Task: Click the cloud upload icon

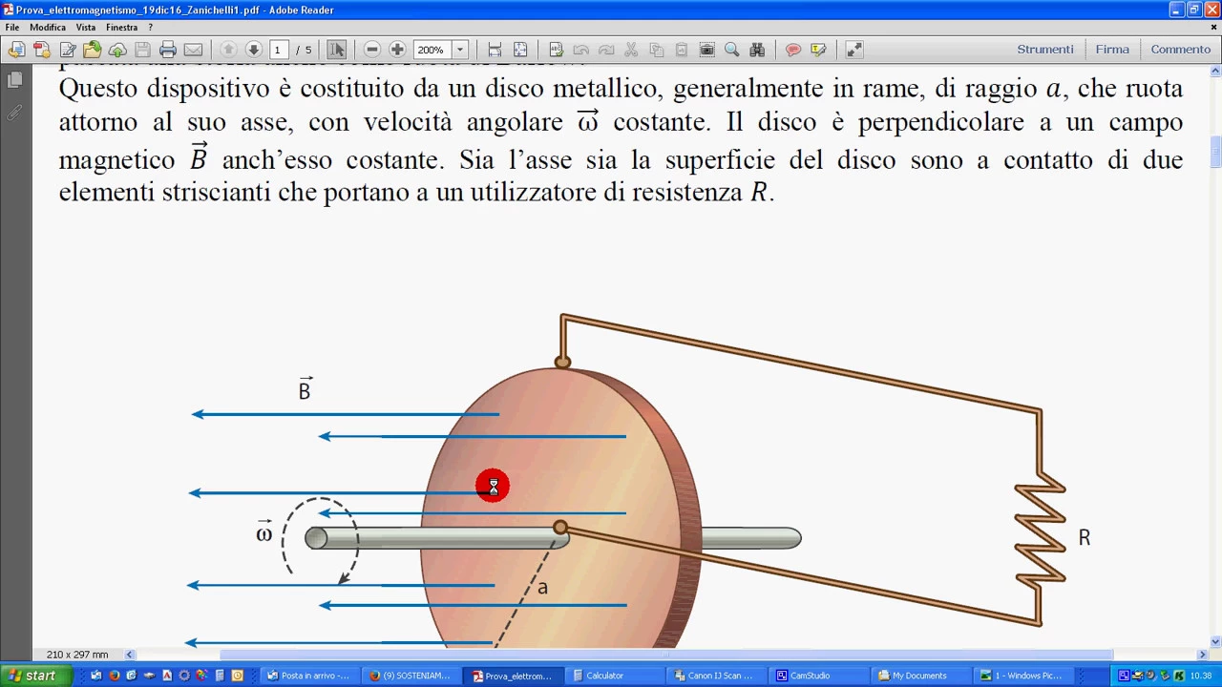Action: click(117, 50)
